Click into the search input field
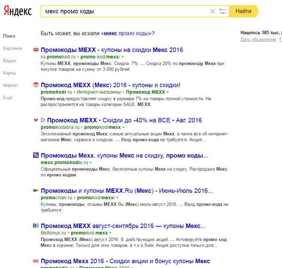This screenshot has width=282, height=268. coord(122,11)
